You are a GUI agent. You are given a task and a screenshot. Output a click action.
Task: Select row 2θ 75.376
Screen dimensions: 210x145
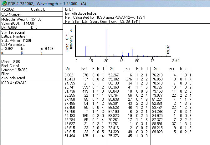128,136
